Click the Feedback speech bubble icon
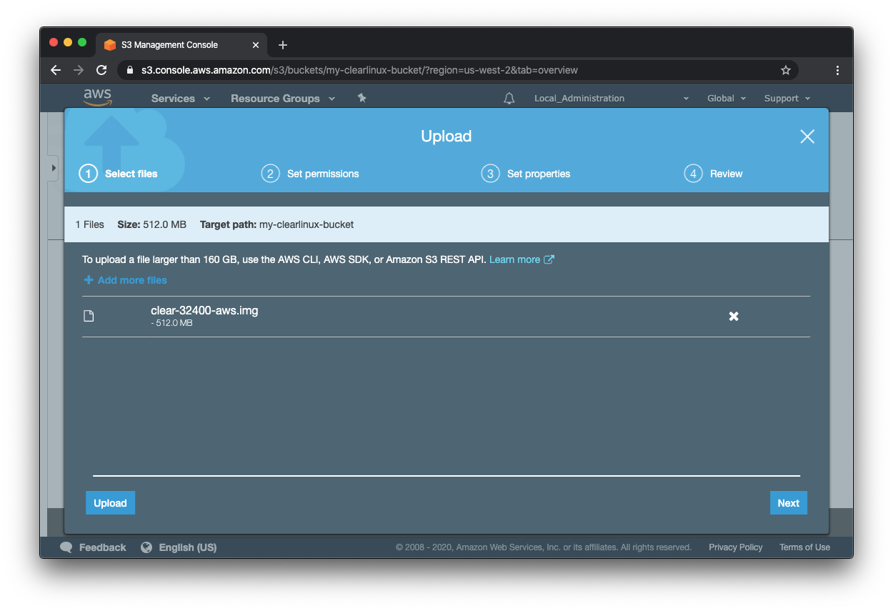 (x=66, y=547)
